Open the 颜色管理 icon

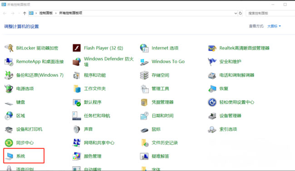click(77, 156)
